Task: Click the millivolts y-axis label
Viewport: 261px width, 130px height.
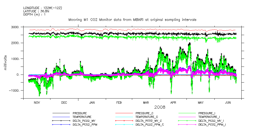Action: pos(5,62)
